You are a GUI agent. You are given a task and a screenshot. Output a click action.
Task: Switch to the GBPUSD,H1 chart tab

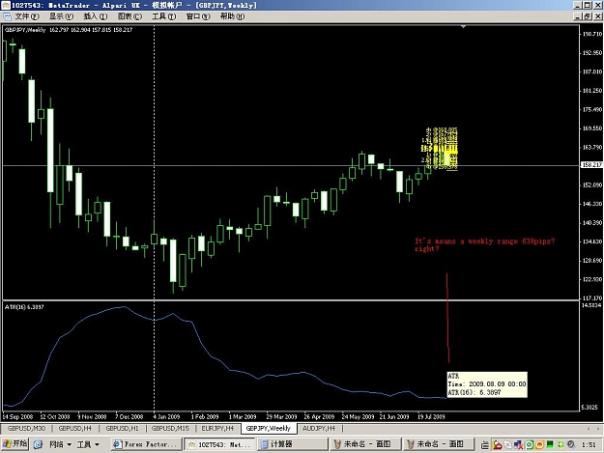coord(122,428)
